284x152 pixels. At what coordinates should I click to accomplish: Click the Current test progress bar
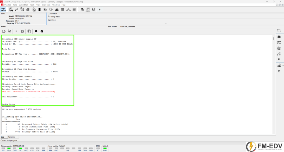[123, 142]
